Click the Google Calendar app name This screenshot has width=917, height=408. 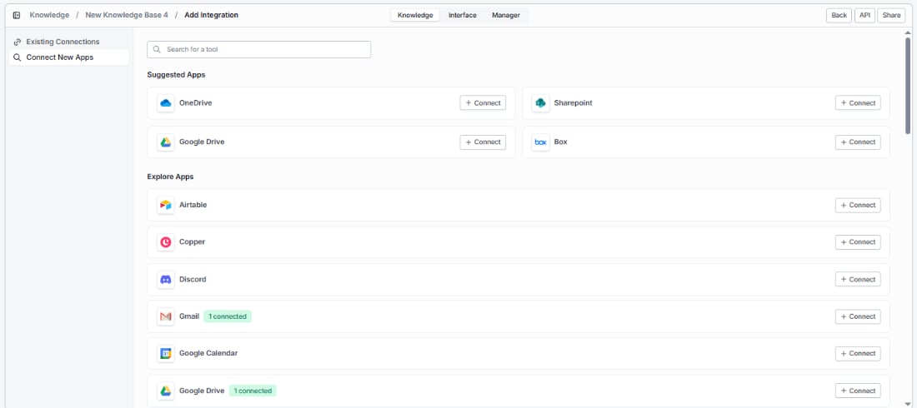[208, 354]
